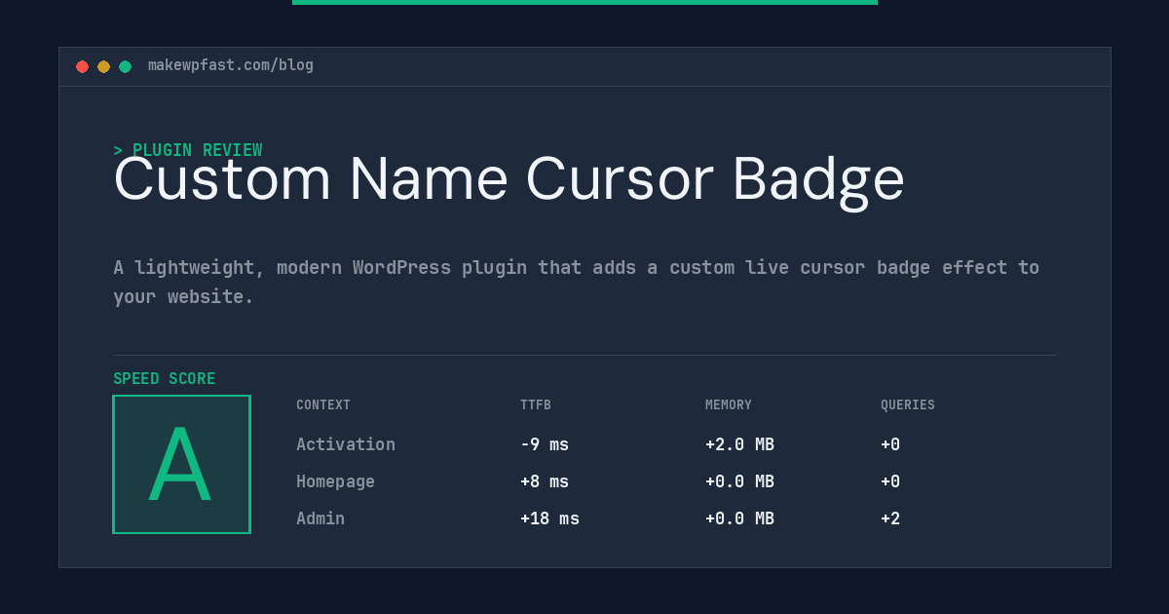This screenshot has height=614, width=1169.
Task: Click the plugin description paragraph
Action: 576,282
